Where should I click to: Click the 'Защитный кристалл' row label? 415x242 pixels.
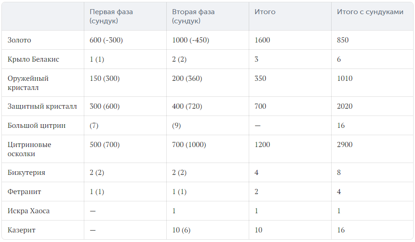(x=42, y=106)
